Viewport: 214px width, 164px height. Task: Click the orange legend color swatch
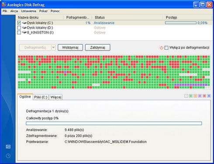(x=195, y=96)
